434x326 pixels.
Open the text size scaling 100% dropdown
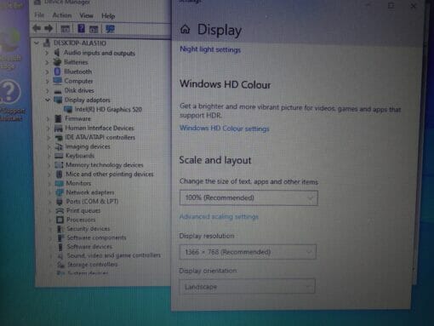click(x=248, y=197)
